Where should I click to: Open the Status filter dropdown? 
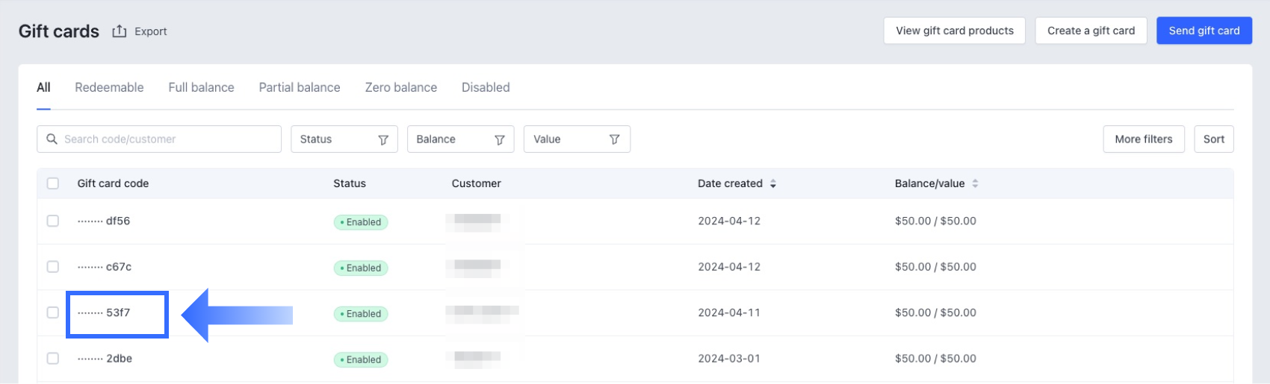tap(344, 139)
